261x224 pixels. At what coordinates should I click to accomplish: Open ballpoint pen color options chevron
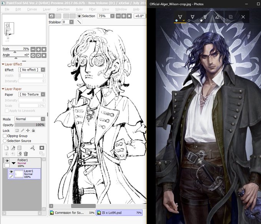point(183,20)
